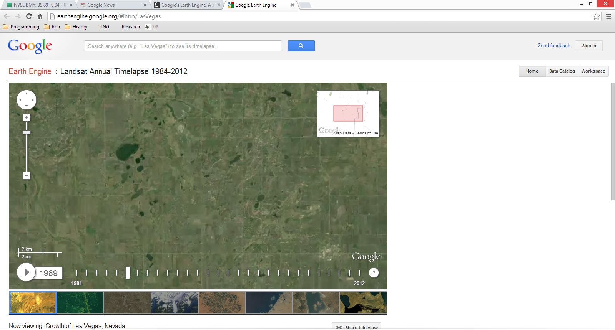Select the Las Vegas timelapse thumbnail
Viewport: 615px width, 330px height.
33,303
